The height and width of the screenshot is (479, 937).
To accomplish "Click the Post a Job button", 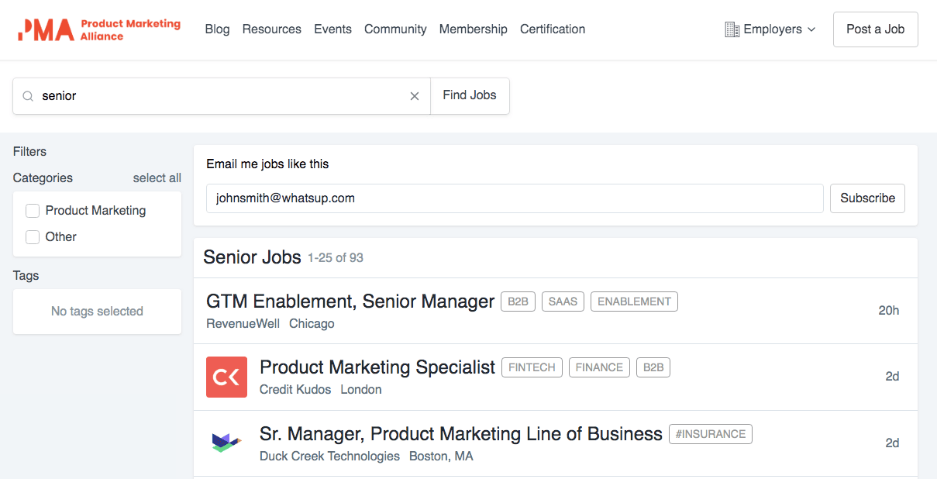I will 875,29.
